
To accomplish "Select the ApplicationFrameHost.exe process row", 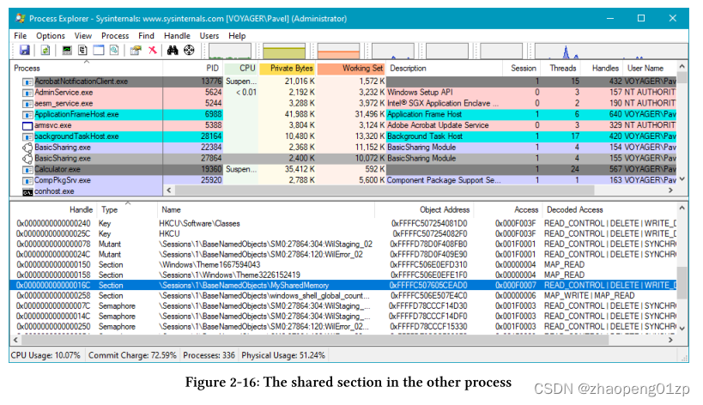I will click(343, 114).
